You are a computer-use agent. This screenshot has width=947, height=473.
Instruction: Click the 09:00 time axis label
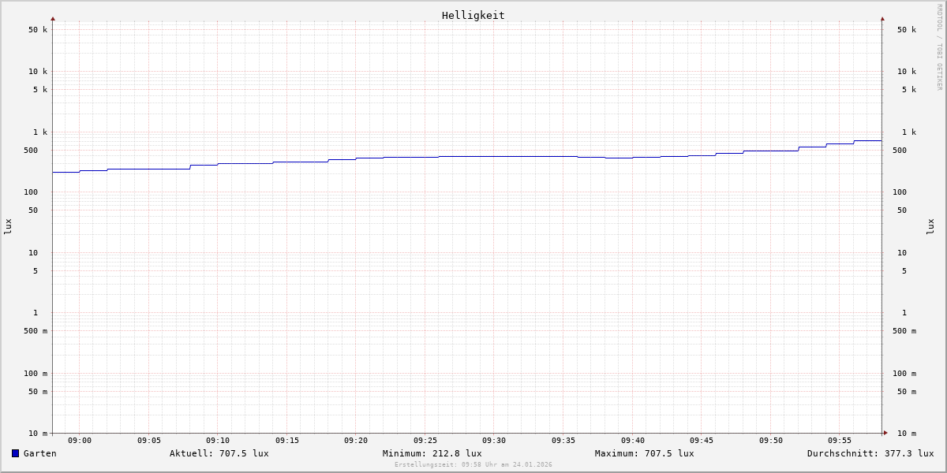coord(80,441)
